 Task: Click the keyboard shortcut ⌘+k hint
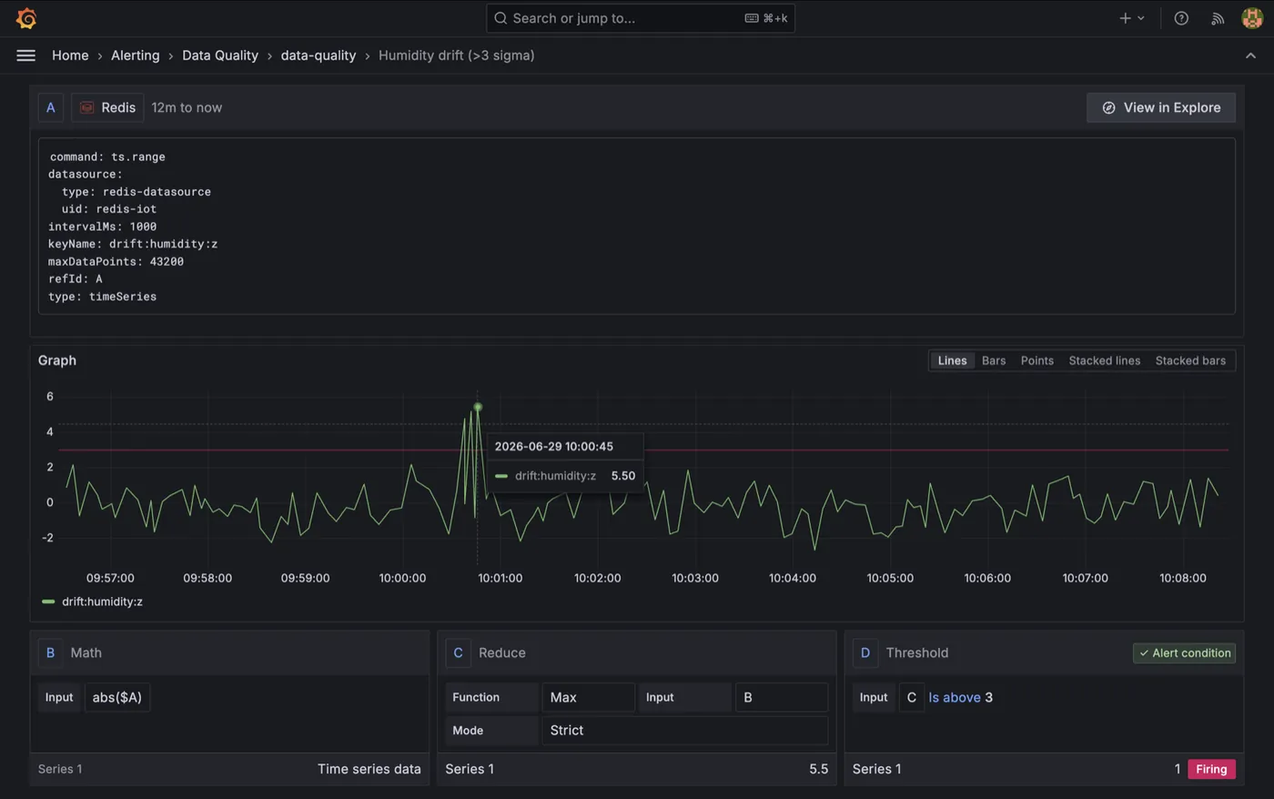(766, 18)
